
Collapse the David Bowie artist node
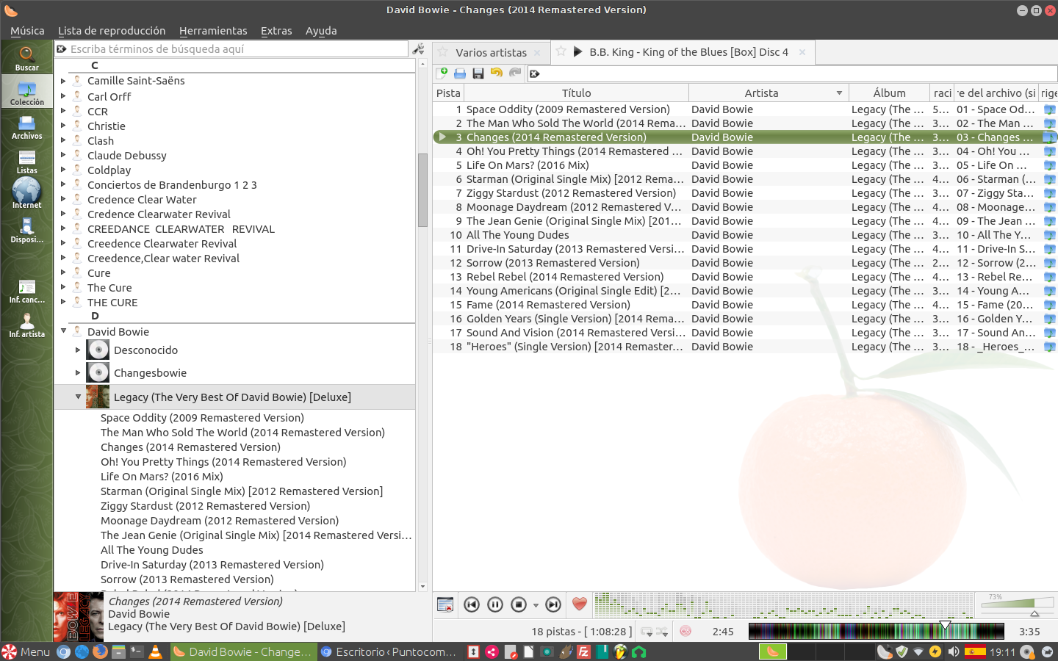coord(63,331)
